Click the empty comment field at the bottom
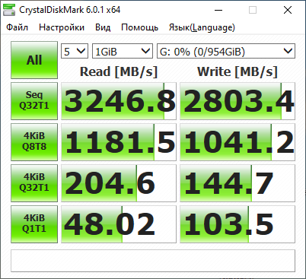Image resolution: width=306 pixels, height=279 pixels. (x=153, y=261)
